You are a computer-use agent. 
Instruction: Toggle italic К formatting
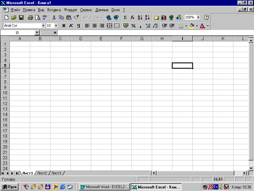coord(71,26)
